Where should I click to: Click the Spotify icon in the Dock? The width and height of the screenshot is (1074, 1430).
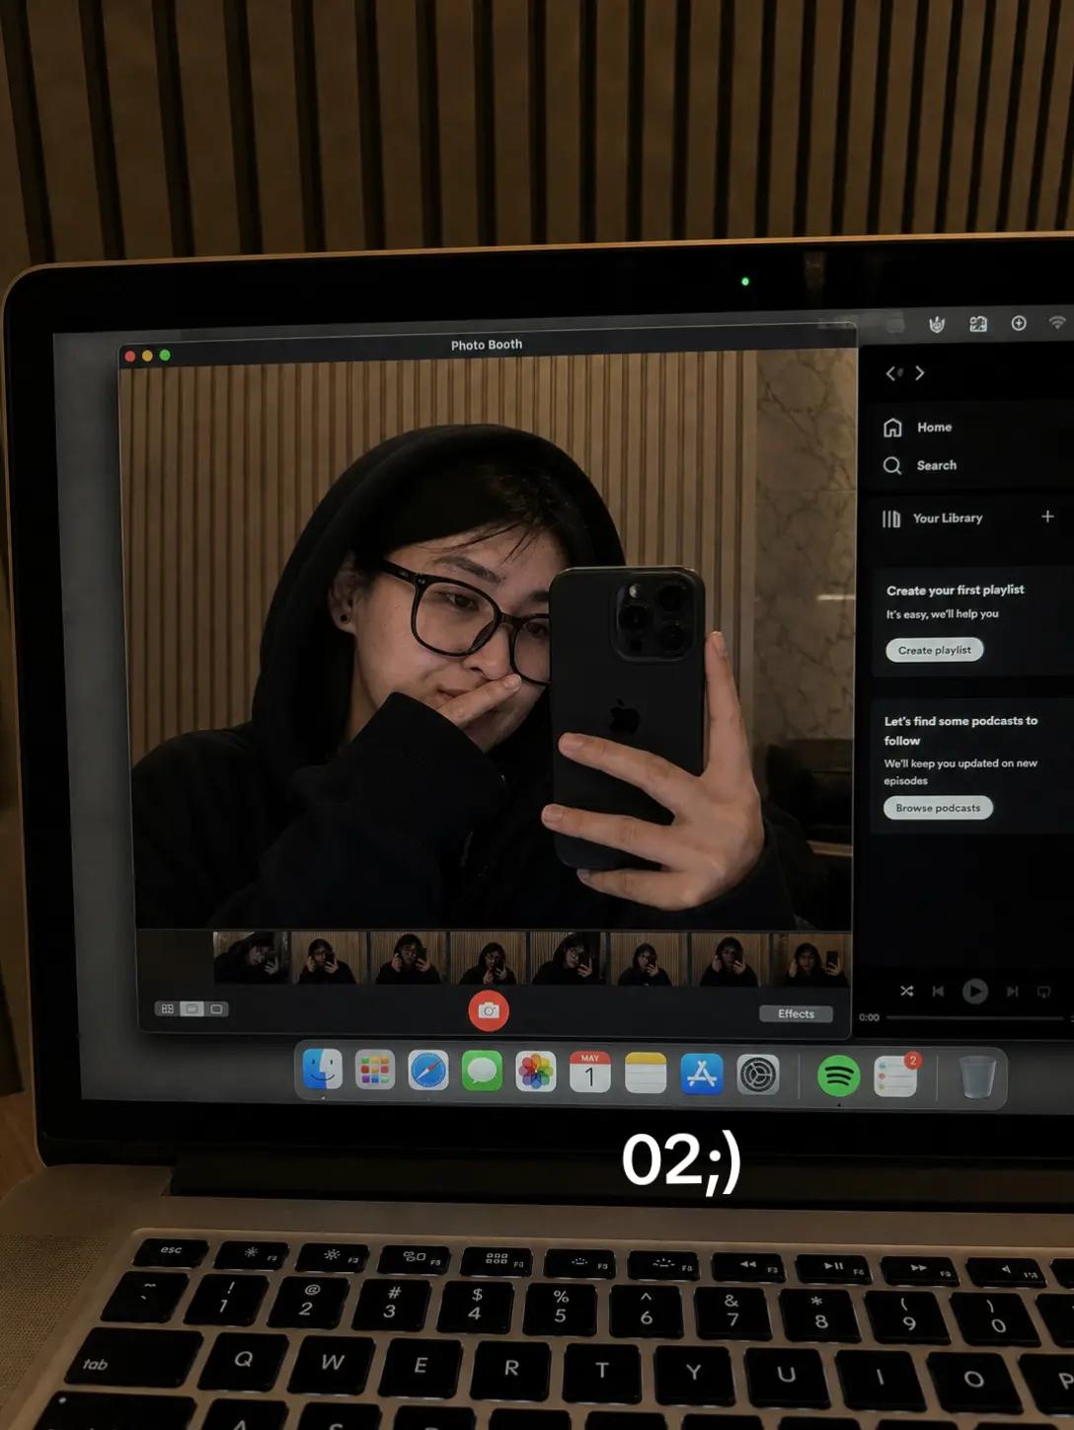click(838, 1076)
